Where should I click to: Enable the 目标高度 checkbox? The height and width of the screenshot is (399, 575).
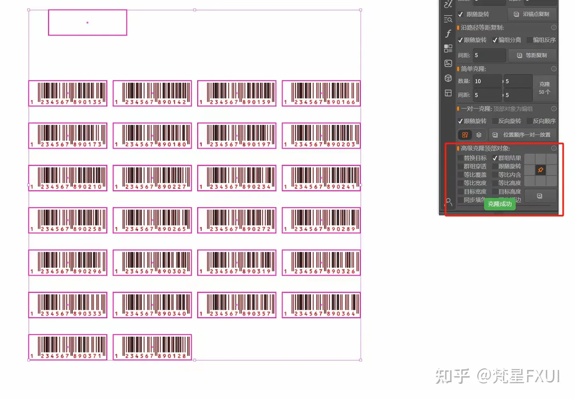click(x=495, y=192)
